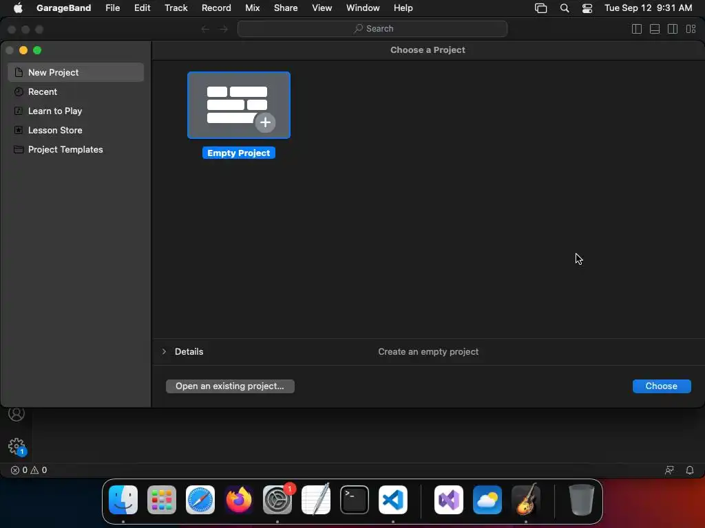Screen dimensions: 705x528
Task: Click customize layout icon in background window
Action: click(691, 29)
